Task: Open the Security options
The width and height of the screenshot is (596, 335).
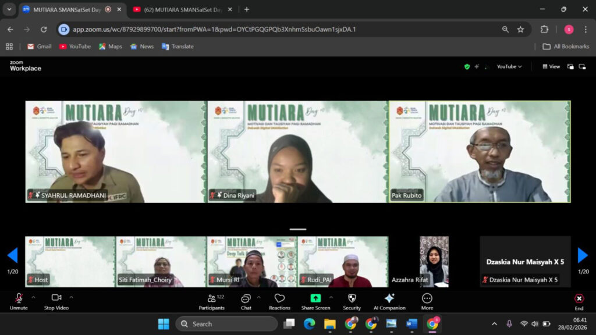Action: pyautogui.click(x=352, y=301)
